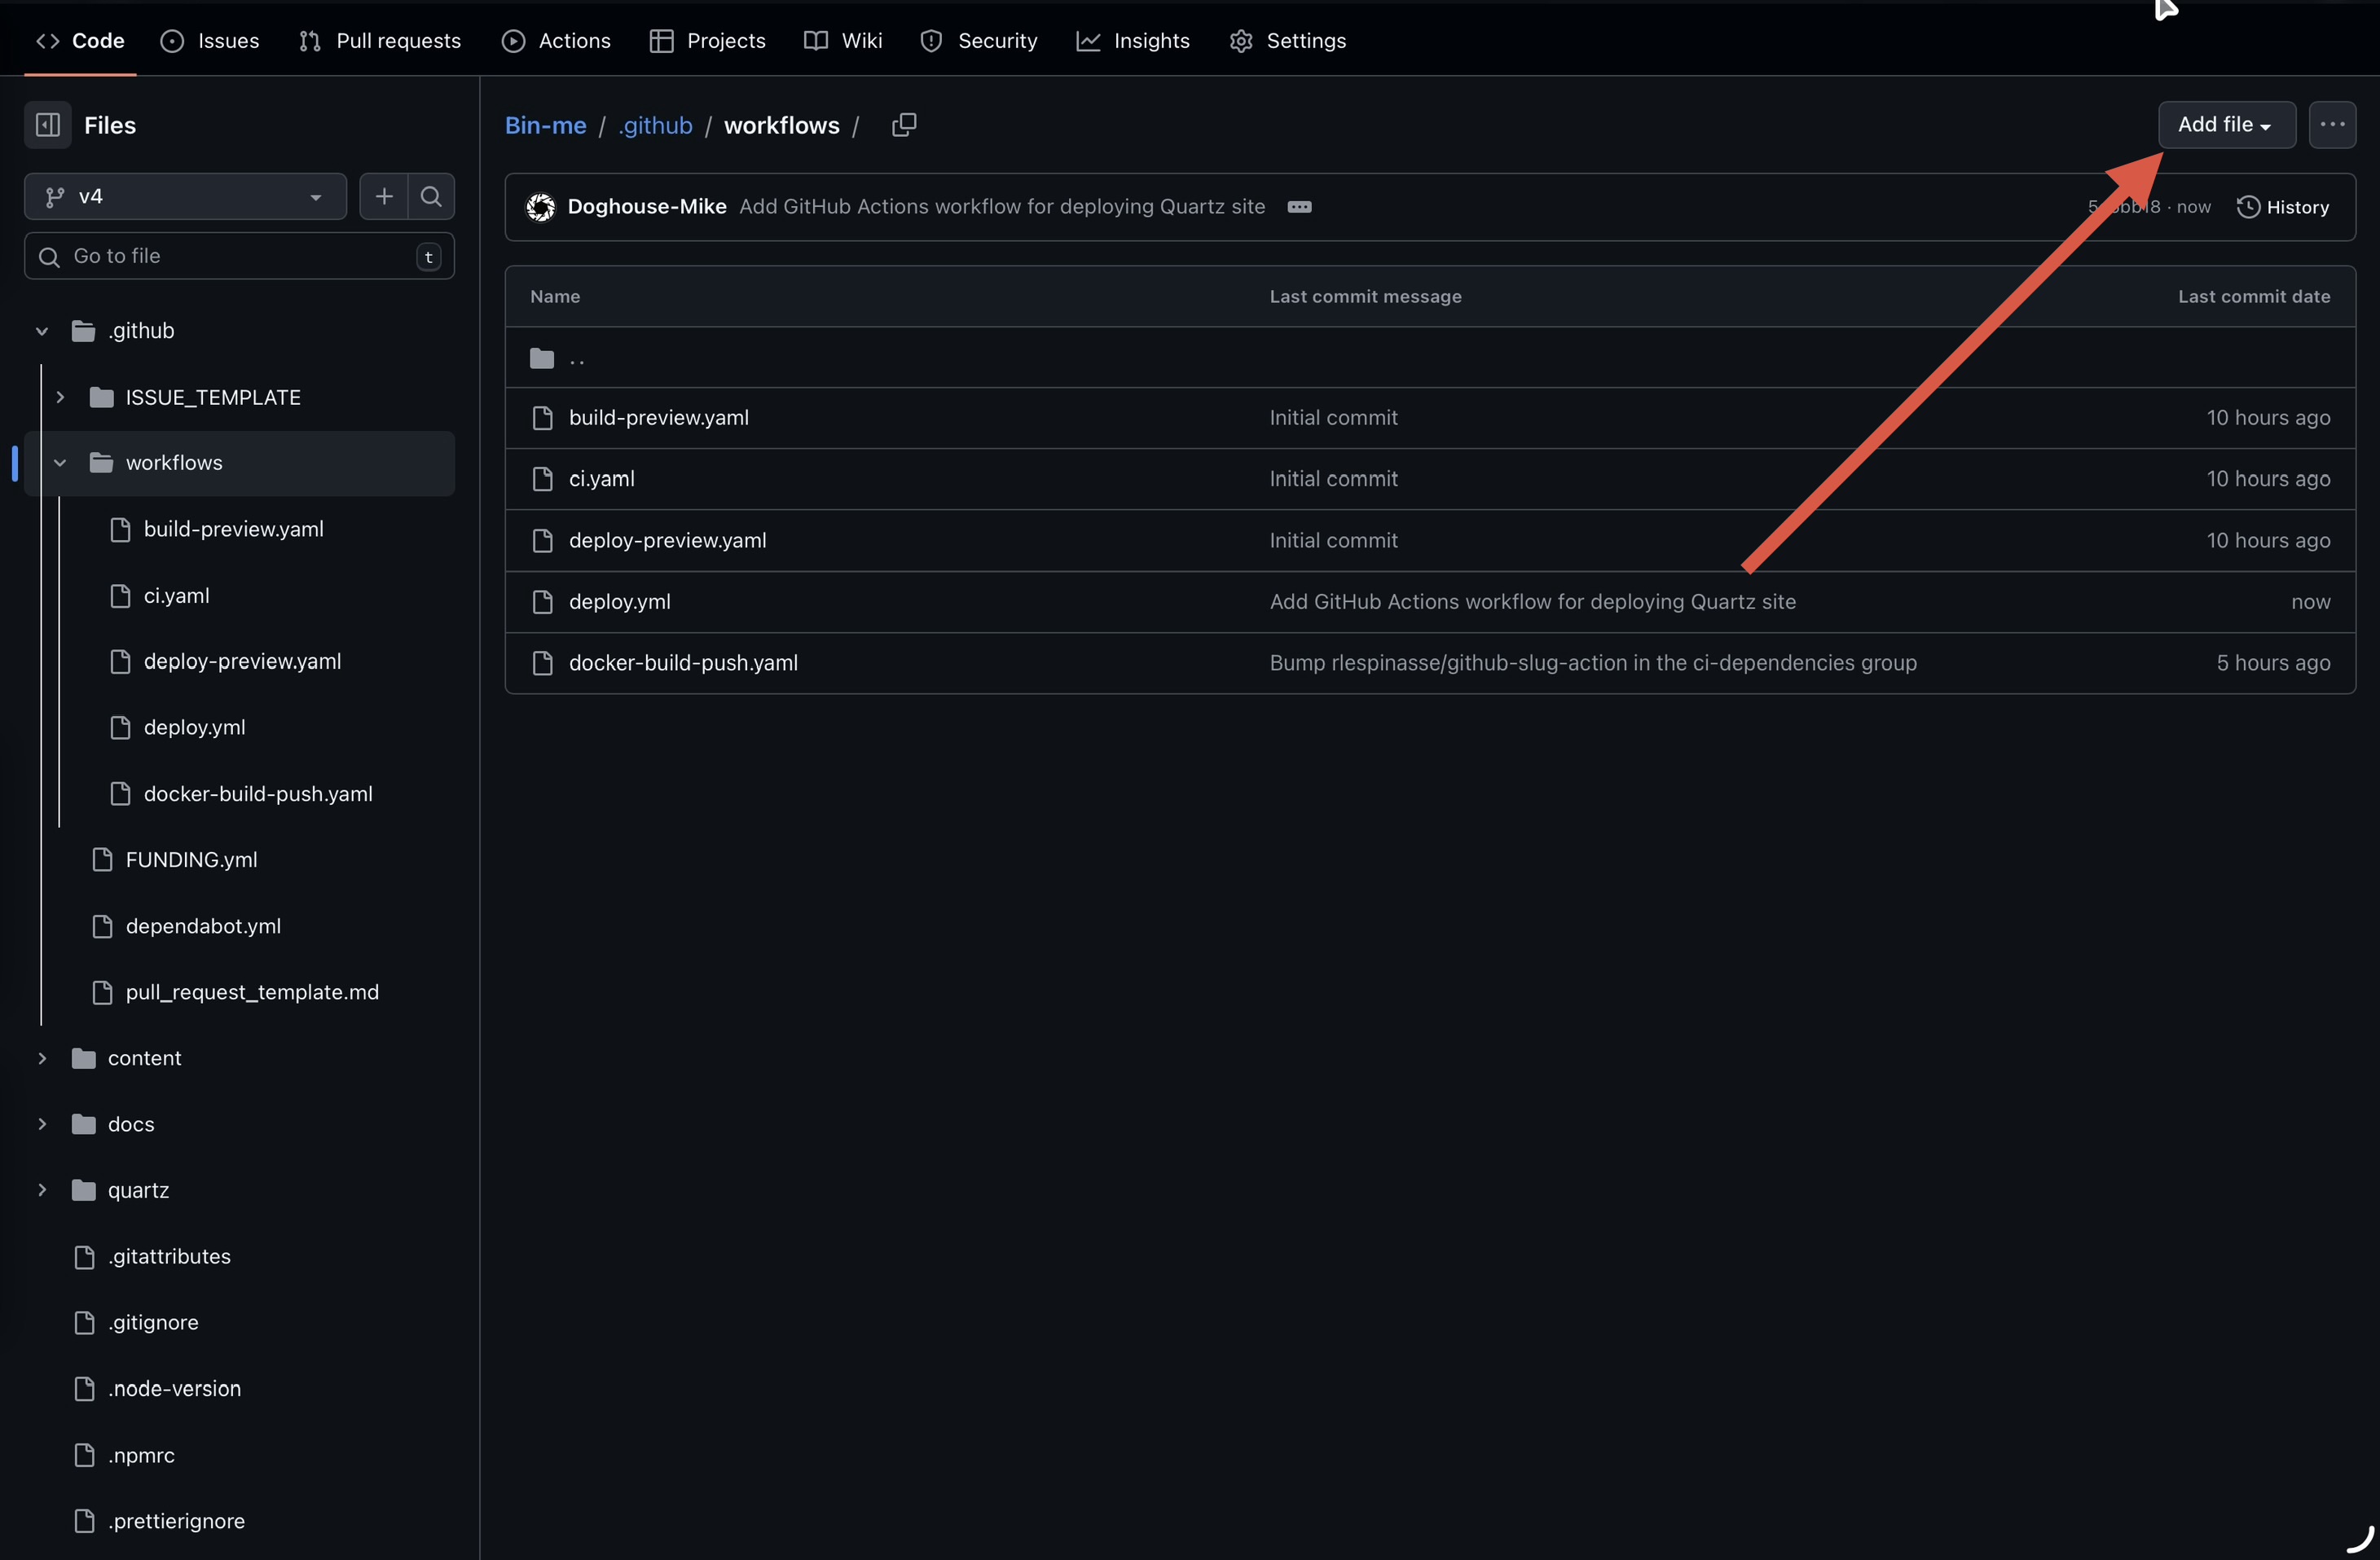Select dependabot.yml in the file tree
The width and height of the screenshot is (2380, 1560).
[x=203, y=926]
